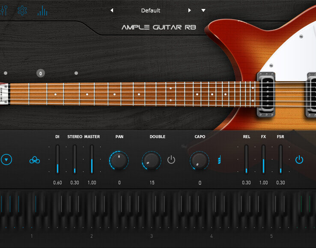This screenshot has height=248, width=316.
Task: Adjust the STEREO slider
Action: (75, 159)
